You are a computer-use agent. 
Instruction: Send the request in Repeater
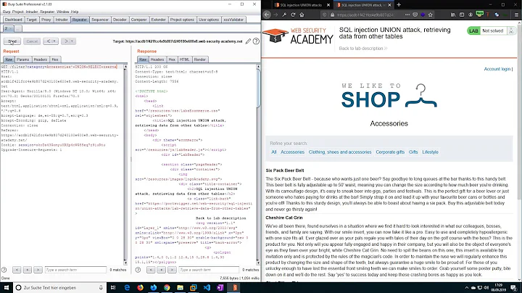pyautogui.click(x=12, y=41)
